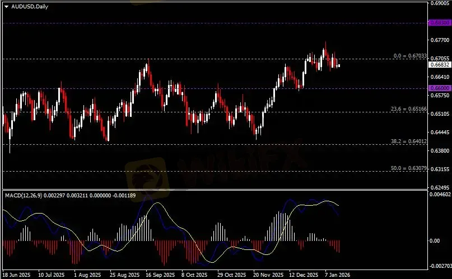Open the AUDUSD,Daily chart dropdown triangle
Screen dimensions: 452x279
(6, 6)
